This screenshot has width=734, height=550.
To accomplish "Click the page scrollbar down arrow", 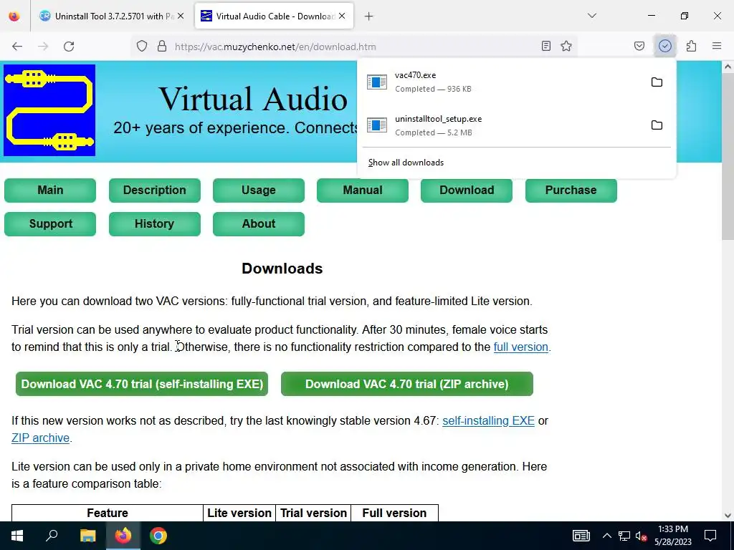I will point(728,516).
